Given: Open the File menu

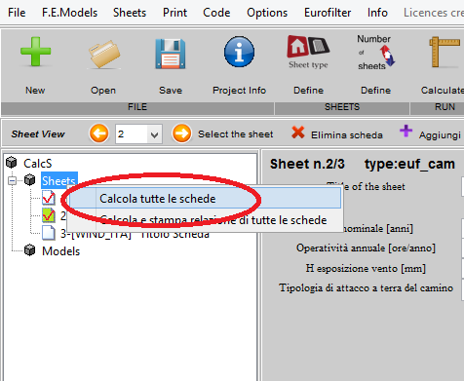Looking at the screenshot, I should [17, 13].
